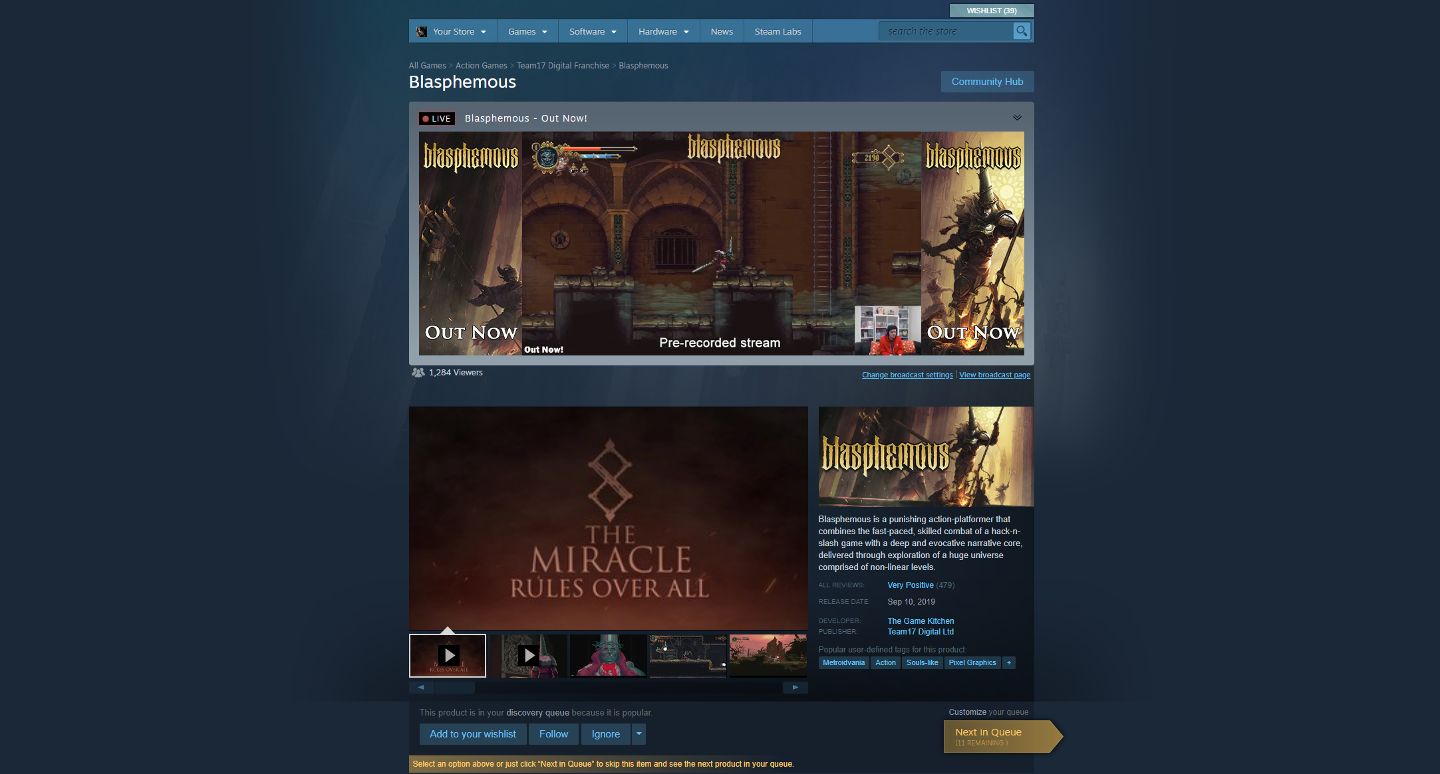Select the Metroidvania tag
The image size is (1440, 774).
pyautogui.click(x=843, y=663)
